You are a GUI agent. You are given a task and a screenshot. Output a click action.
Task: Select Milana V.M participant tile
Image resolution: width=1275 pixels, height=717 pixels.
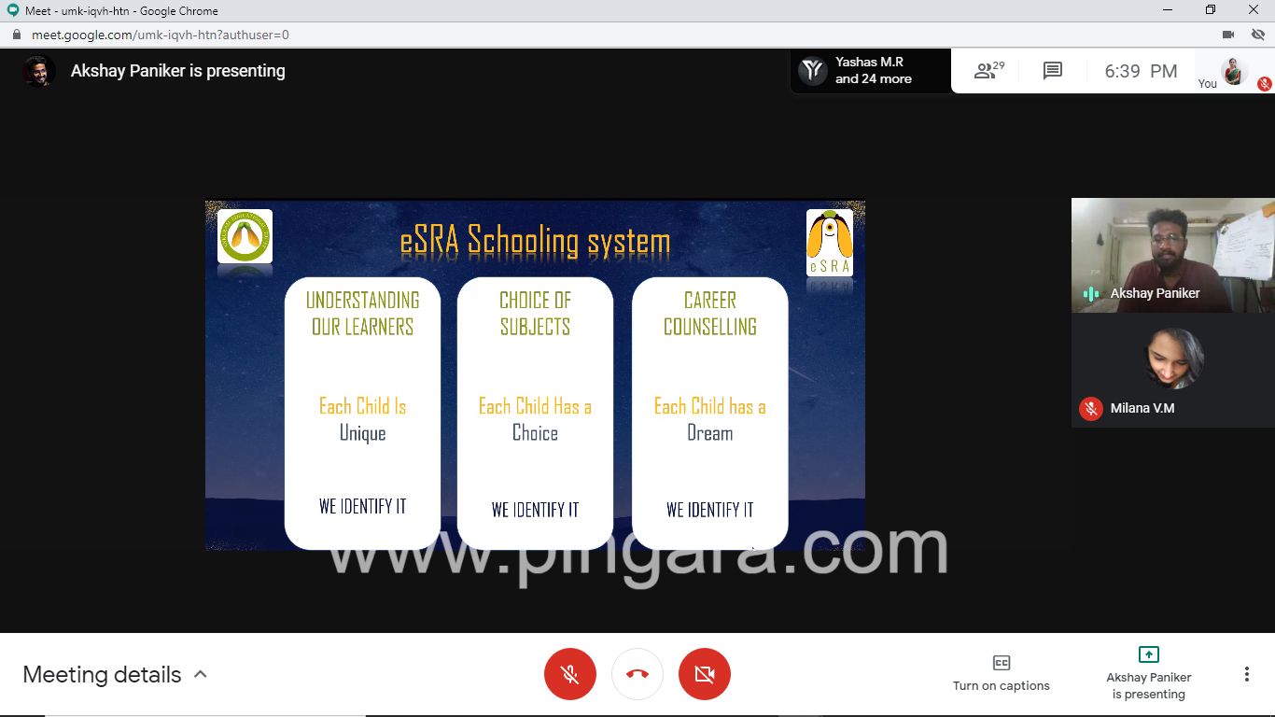[1173, 371]
